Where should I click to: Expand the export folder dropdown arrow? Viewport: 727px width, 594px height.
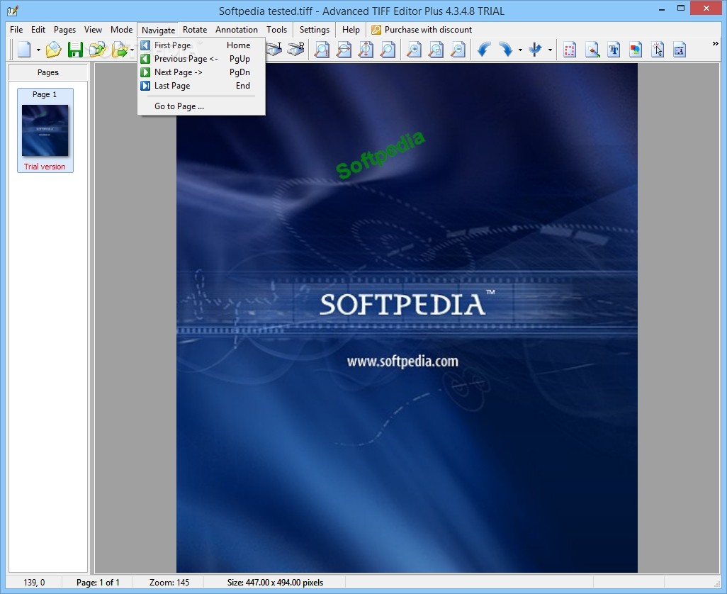coord(133,50)
